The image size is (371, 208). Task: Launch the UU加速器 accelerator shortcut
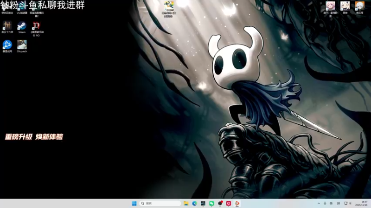[x=22, y=8]
